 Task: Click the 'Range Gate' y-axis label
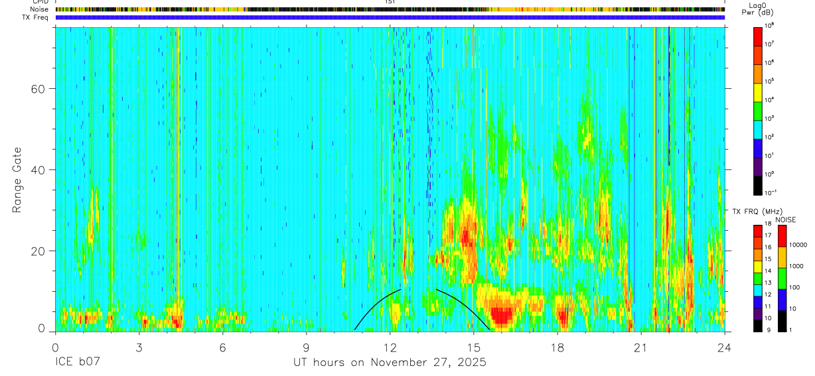[17, 180]
